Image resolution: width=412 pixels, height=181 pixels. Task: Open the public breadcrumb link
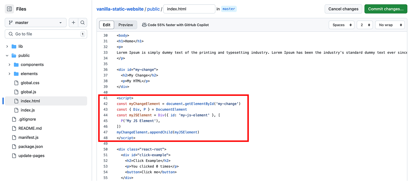pyautogui.click(x=154, y=9)
